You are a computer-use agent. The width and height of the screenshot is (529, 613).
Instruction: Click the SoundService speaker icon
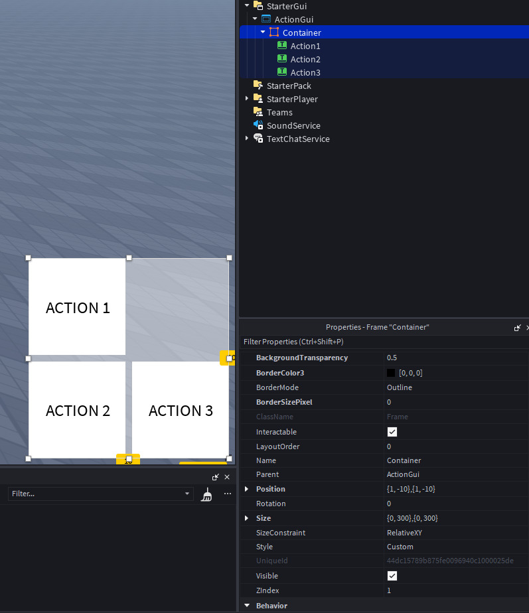click(258, 125)
